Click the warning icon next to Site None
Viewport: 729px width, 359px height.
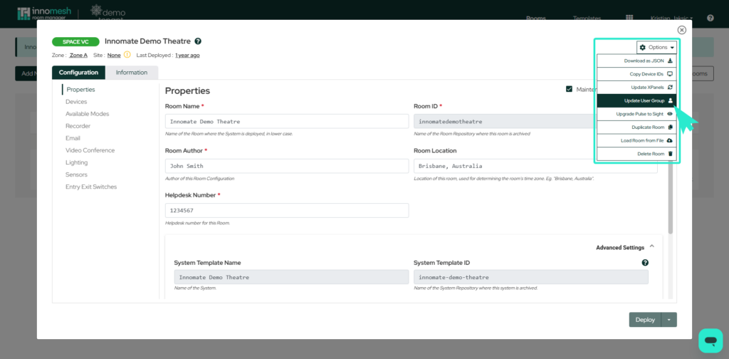(x=127, y=55)
